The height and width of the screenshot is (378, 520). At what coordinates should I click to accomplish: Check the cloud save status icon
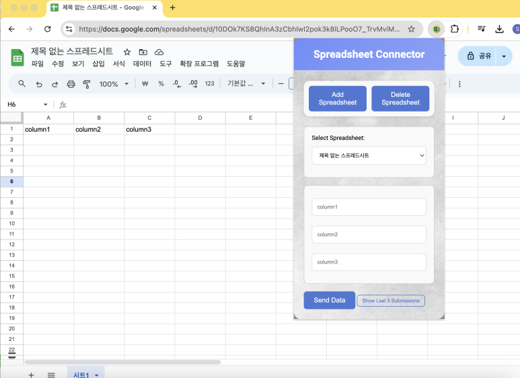[x=159, y=52]
